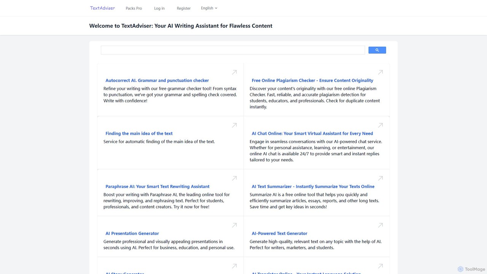Click the search input field

pos(233,50)
